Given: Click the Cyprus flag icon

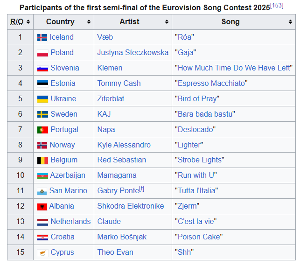Looking at the screenshot, I should click(42, 253).
